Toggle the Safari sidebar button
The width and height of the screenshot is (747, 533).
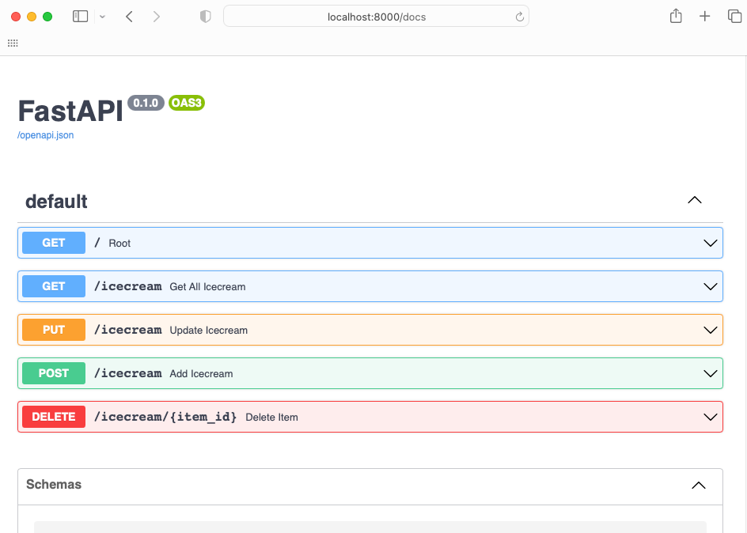click(x=80, y=17)
